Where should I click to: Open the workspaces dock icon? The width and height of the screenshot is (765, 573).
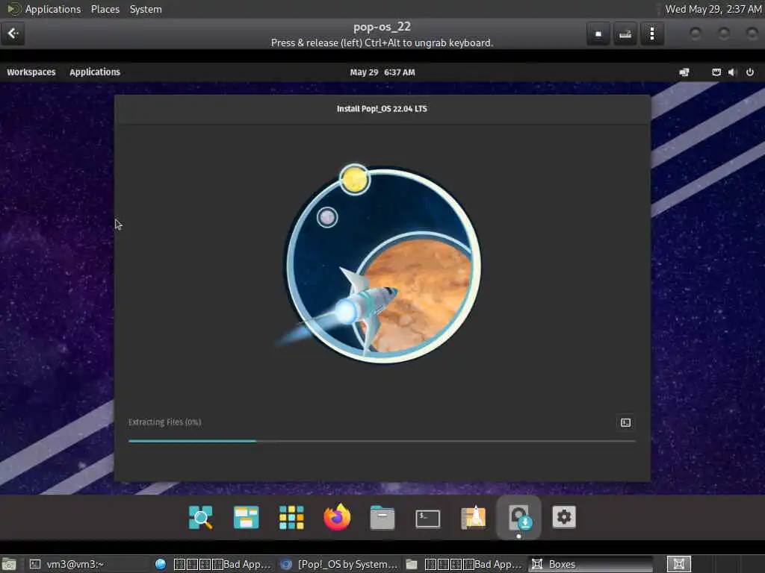[x=246, y=518]
